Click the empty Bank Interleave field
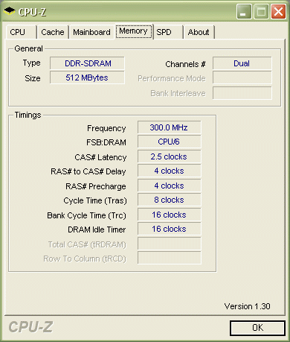Image resolution: width=290 pixels, height=342 pixels. click(x=242, y=93)
